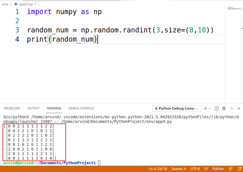Image resolution: width=243 pixels, height=172 pixels.
Task: Close the bottom panel with X
Action: [239, 109]
